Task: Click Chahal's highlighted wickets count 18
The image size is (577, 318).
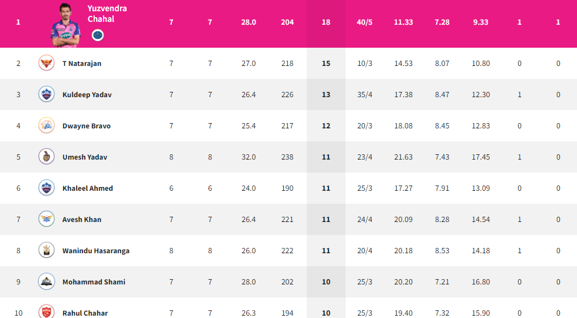Action: tap(326, 22)
